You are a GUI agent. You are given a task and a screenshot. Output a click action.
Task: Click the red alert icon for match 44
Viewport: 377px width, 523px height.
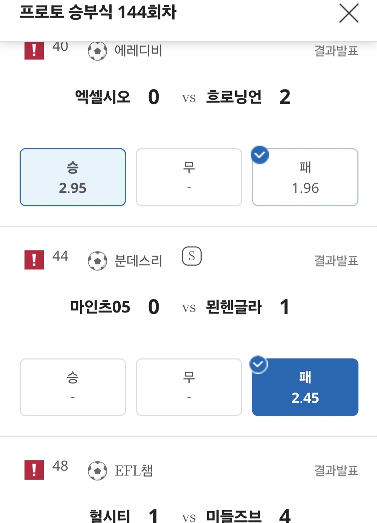(34, 260)
